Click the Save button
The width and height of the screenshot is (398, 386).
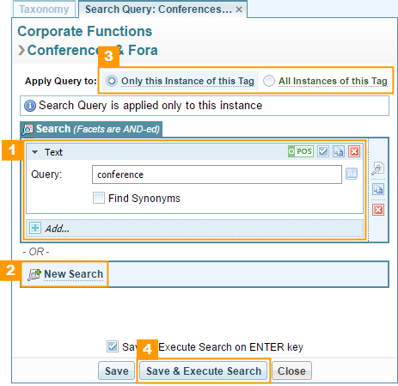[x=117, y=371]
